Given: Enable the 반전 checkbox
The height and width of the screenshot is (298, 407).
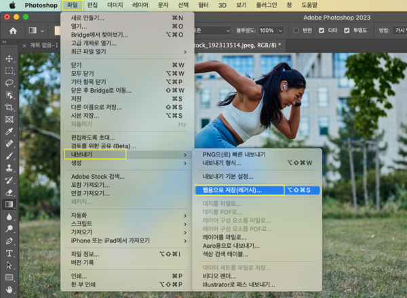Looking at the screenshot, I should click(x=296, y=30).
